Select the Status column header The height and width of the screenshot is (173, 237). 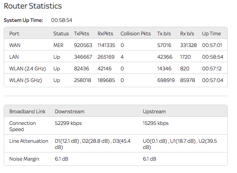click(x=61, y=34)
